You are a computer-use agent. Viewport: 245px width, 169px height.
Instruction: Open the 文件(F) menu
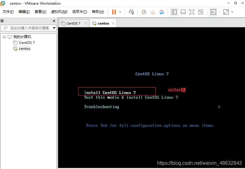coord(8,12)
